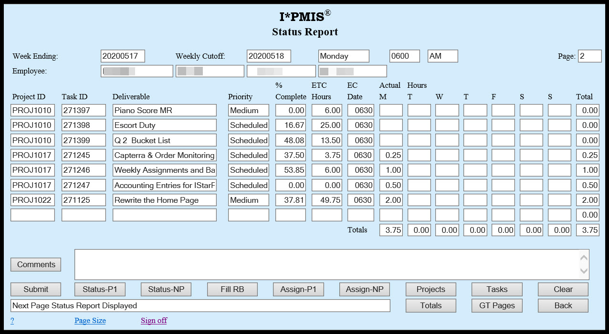Open the Status-NP report

[166, 289]
